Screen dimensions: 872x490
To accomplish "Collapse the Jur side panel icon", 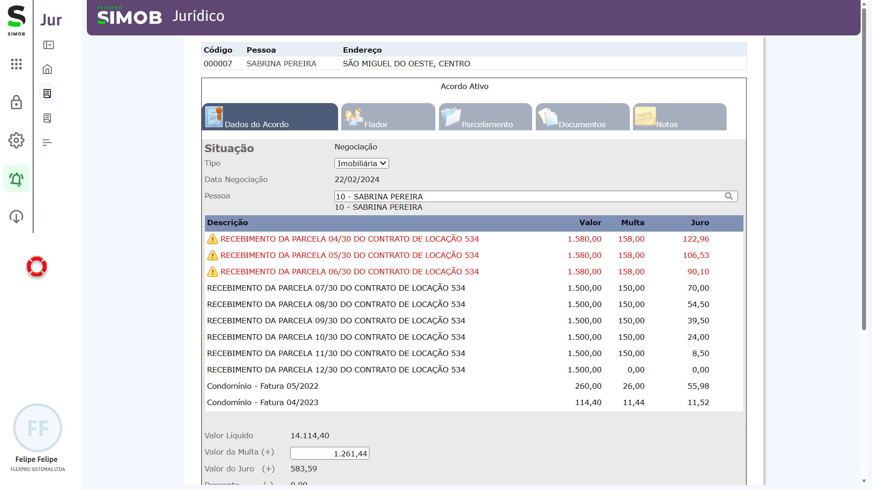I will tap(48, 45).
